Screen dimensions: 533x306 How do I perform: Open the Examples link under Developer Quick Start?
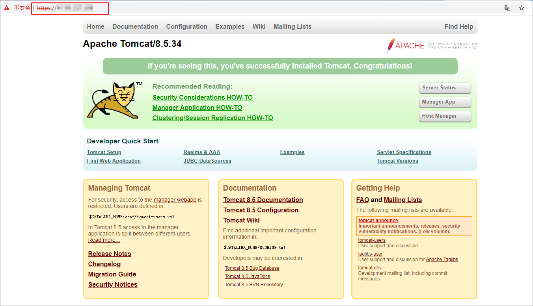point(293,152)
